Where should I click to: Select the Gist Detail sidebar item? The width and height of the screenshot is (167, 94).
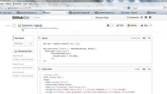pos(23,38)
